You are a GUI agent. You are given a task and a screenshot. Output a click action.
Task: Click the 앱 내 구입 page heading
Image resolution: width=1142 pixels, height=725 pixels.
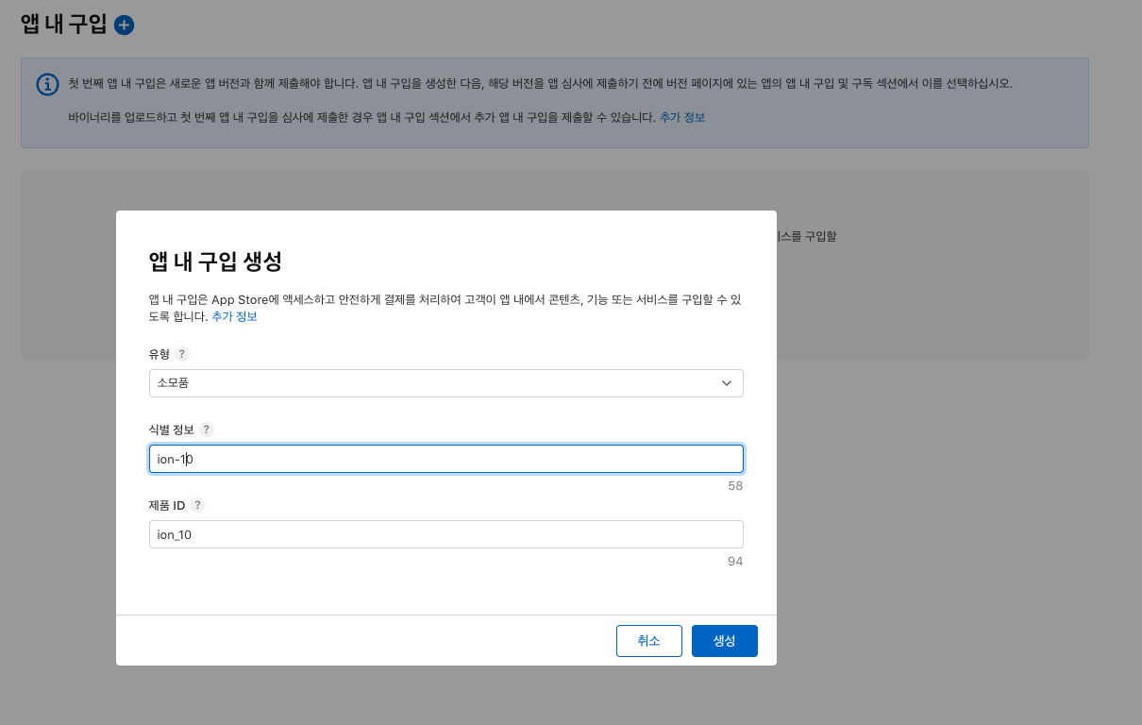tap(64, 25)
